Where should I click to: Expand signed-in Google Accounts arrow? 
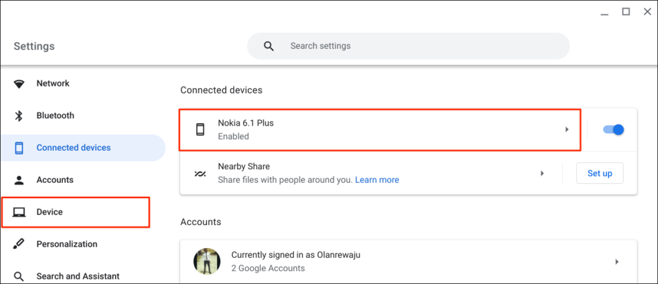[x=617, y=262]
